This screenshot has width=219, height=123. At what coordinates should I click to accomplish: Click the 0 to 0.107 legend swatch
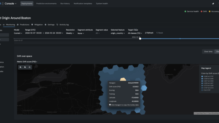[202, 90]
